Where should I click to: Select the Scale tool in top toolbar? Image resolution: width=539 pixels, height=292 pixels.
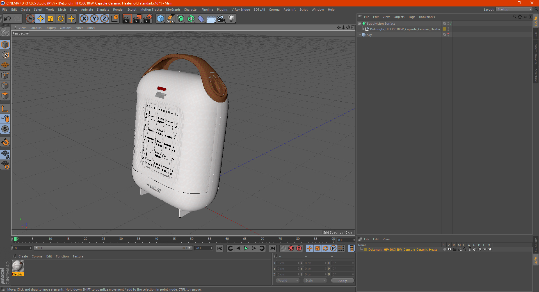coord(51,19)
